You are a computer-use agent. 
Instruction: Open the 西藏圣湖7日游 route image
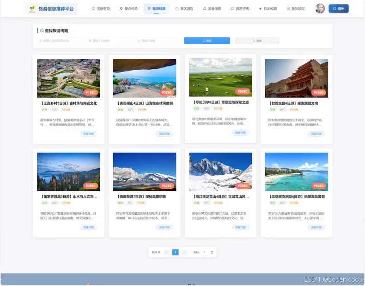coord(144,172)
